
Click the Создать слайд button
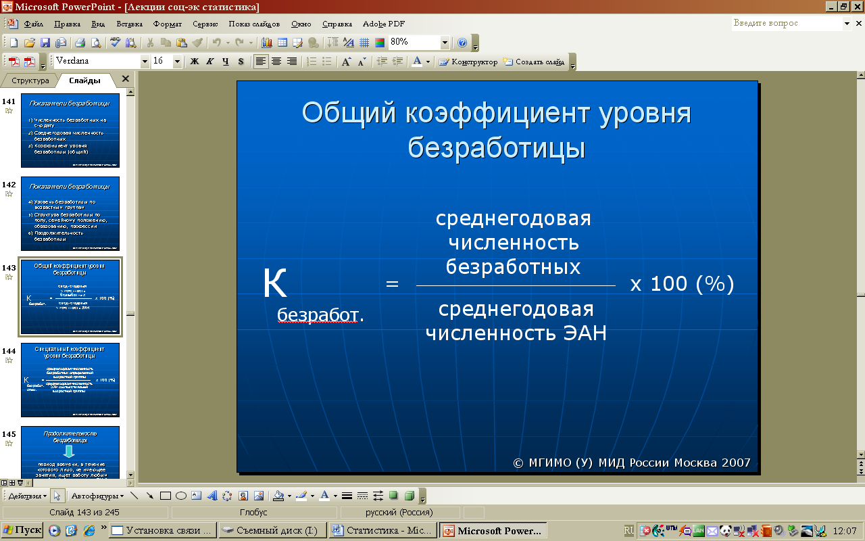[534, 62]
